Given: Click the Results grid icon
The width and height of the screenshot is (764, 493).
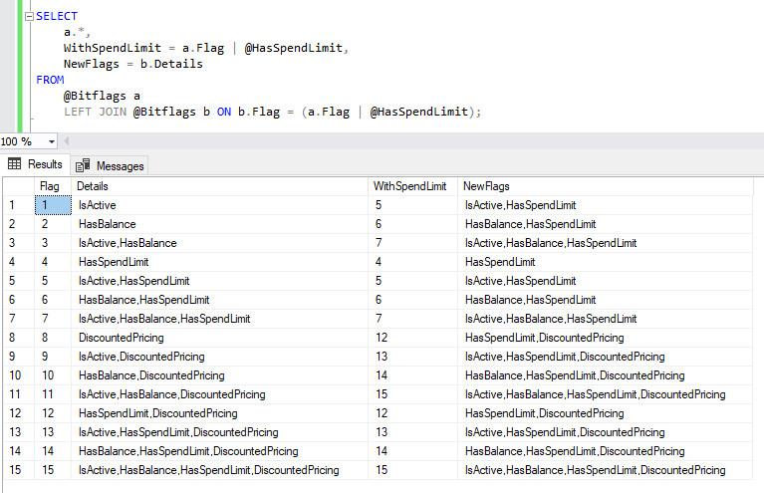Looking at the screenshot, I should pos(15,164).
